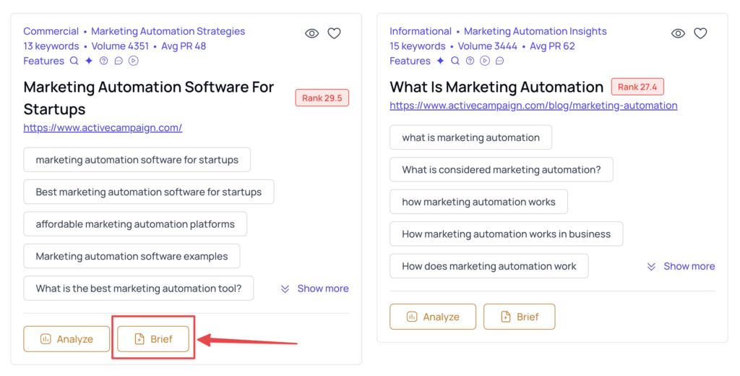740x376 pixels.
Task: Click the sparkle feature icon on Informational card
Action: (x=440, y=61)
